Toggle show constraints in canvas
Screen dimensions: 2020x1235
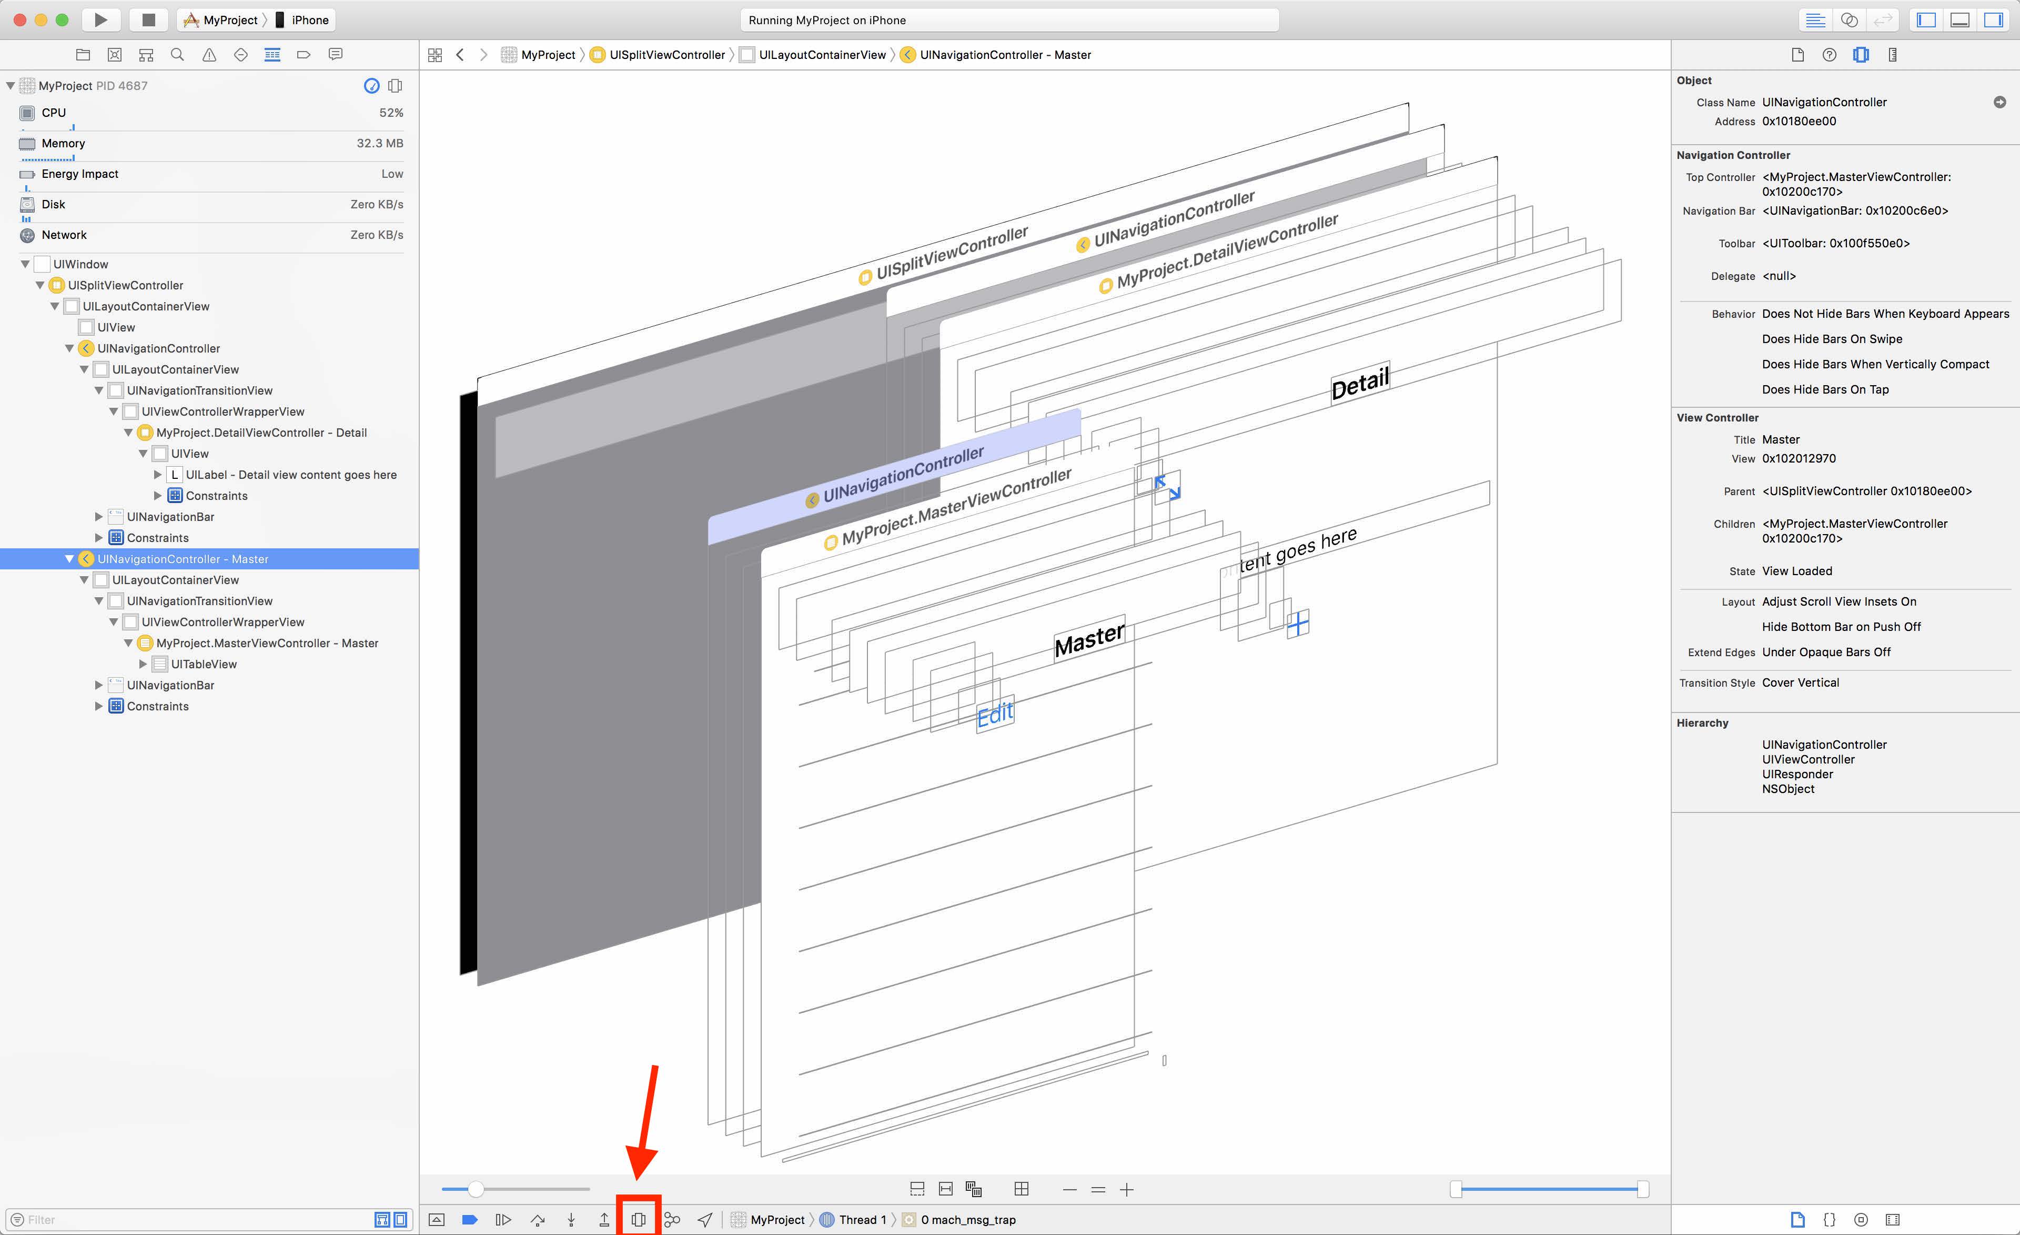(946, 1189)
